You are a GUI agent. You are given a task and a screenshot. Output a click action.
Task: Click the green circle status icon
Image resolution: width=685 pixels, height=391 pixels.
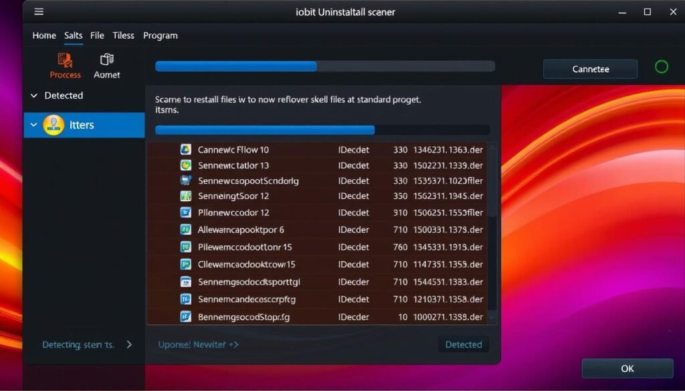click(x=662, y=67)
